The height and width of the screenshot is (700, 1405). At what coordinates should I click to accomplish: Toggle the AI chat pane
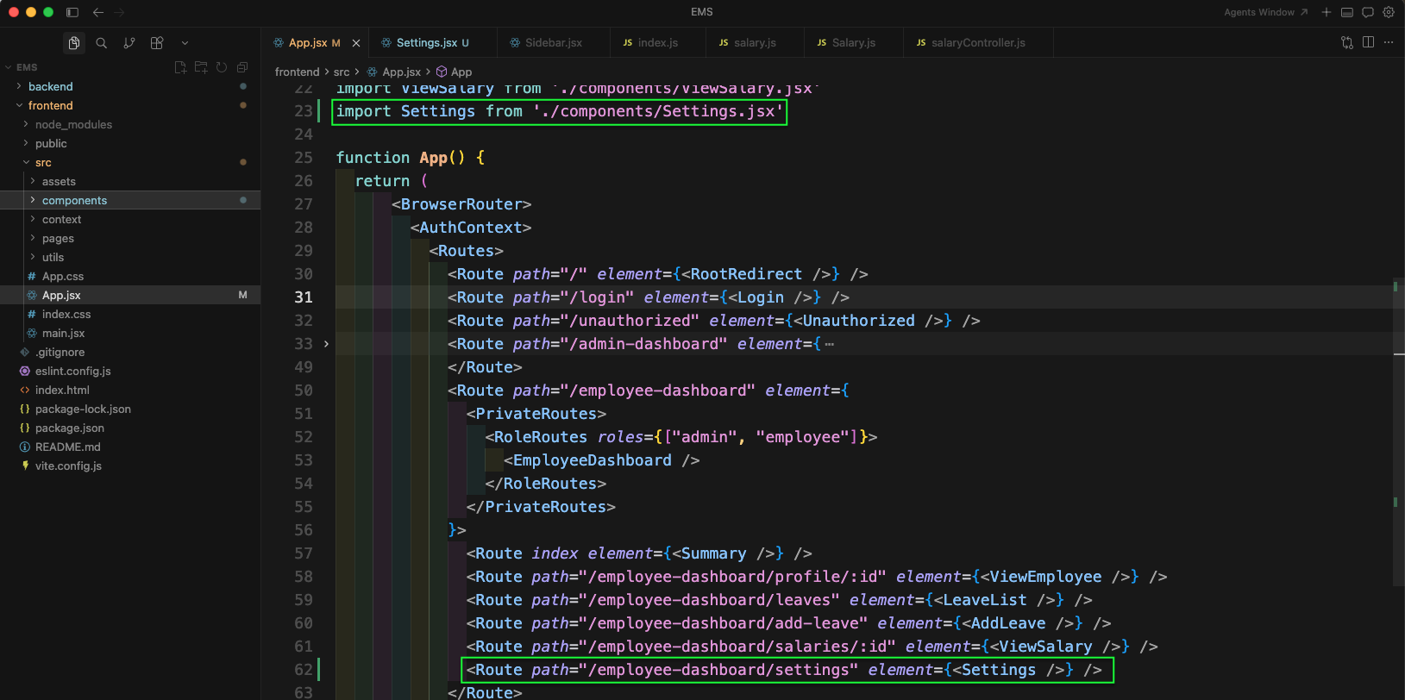pos(1368,12)
